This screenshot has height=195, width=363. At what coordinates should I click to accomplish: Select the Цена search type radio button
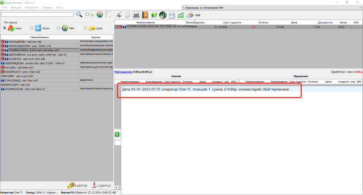(85, 28)
